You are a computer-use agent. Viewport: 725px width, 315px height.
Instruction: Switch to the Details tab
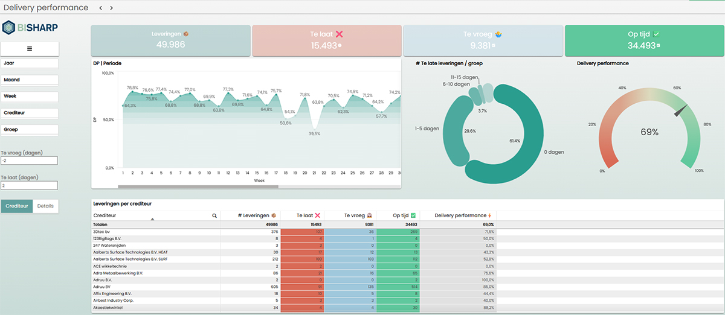coord(45,206)
